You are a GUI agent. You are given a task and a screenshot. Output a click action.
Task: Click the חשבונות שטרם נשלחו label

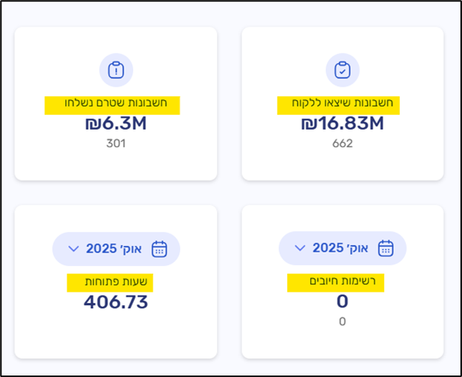coord(112,104)
